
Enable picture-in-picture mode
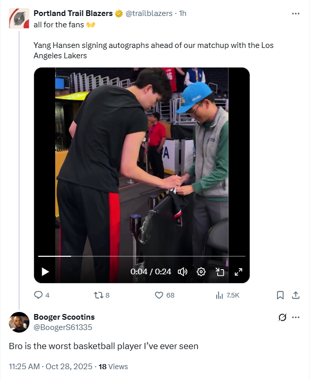point(220,272)
